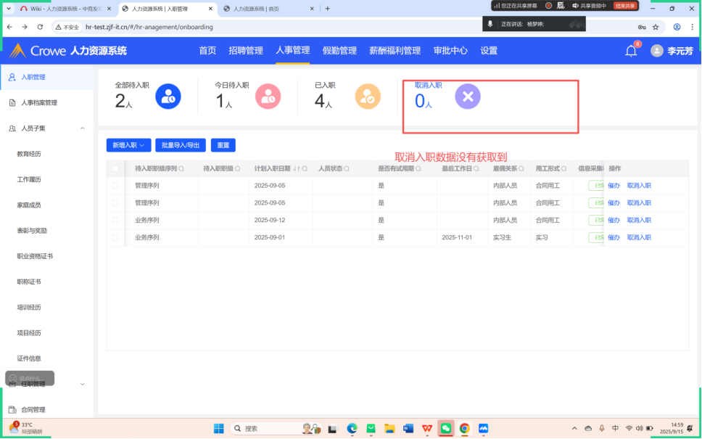Open the notification bell in the header
This screenshot has height=439, width=702.
[631, 51]
